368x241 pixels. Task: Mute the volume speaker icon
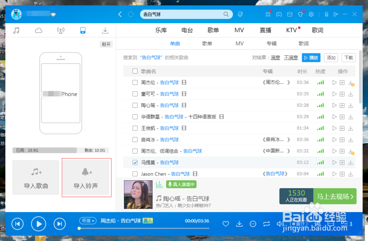pyautogui.click(x=280, y=224)
